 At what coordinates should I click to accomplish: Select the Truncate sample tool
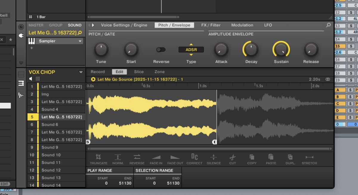coord(98,159)
